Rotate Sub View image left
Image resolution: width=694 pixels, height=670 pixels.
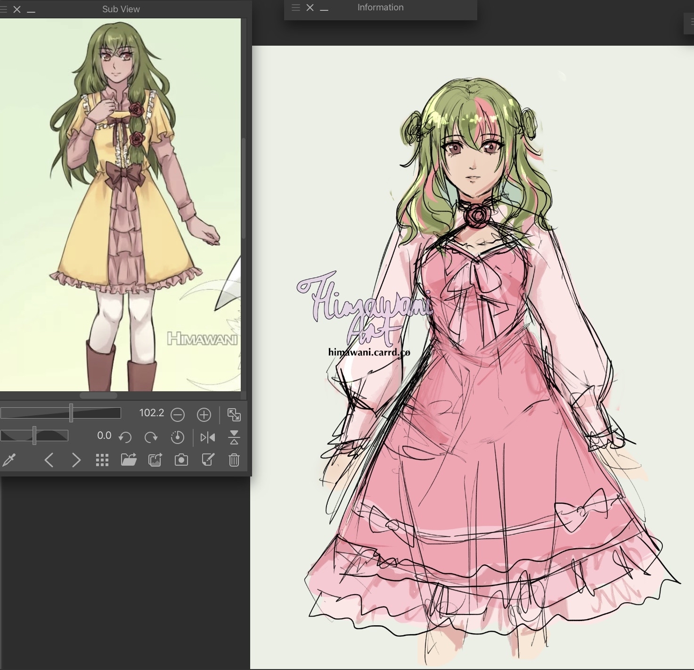pos(125,437)
